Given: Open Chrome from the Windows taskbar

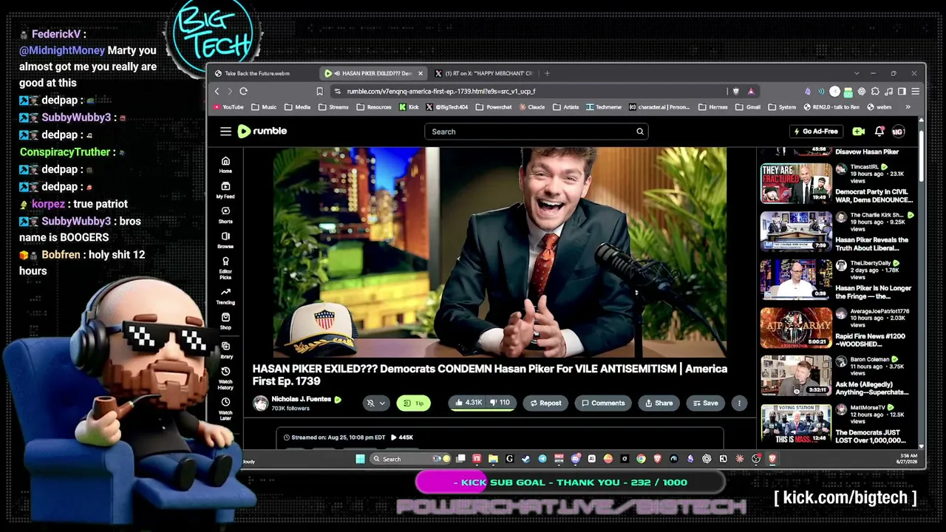Looking at the screenshot, I should pyautogui.click(x=641, y=459).
